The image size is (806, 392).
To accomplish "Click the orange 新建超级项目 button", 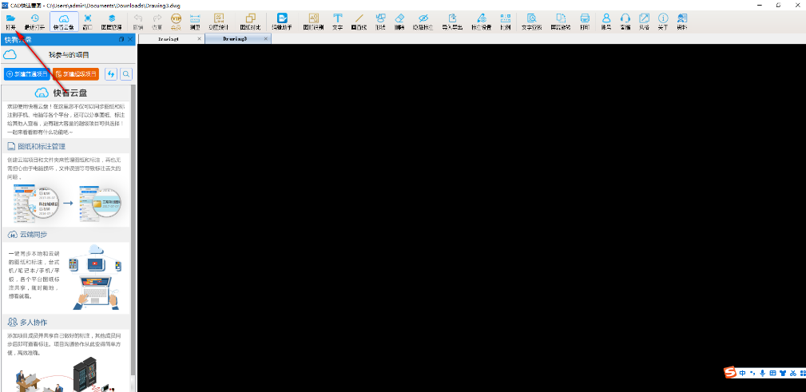I will (75, 74).
